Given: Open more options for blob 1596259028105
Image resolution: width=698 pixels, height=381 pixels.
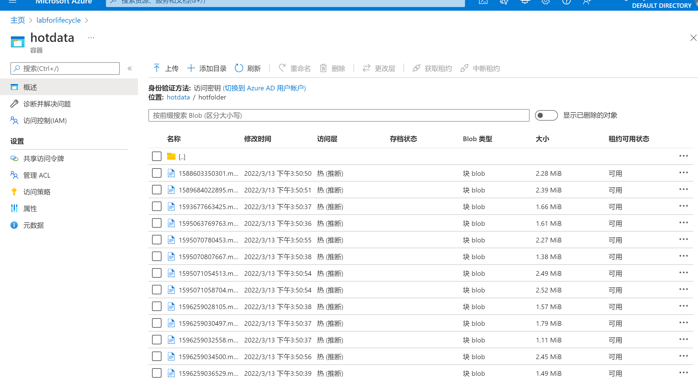Looking at the screenshot, I should point(683,306).
